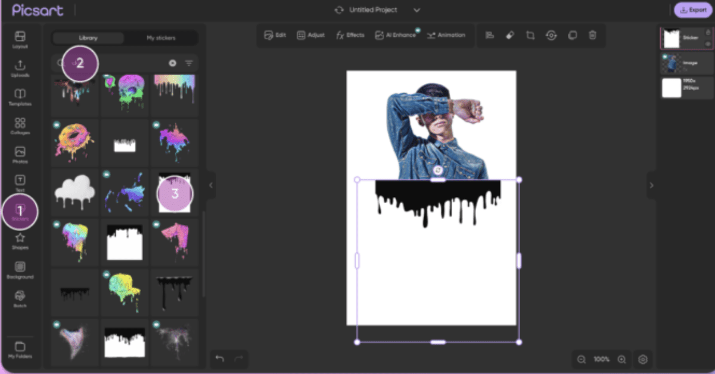
Task: Switch to the My stickers tab
Action: [161, 38]
